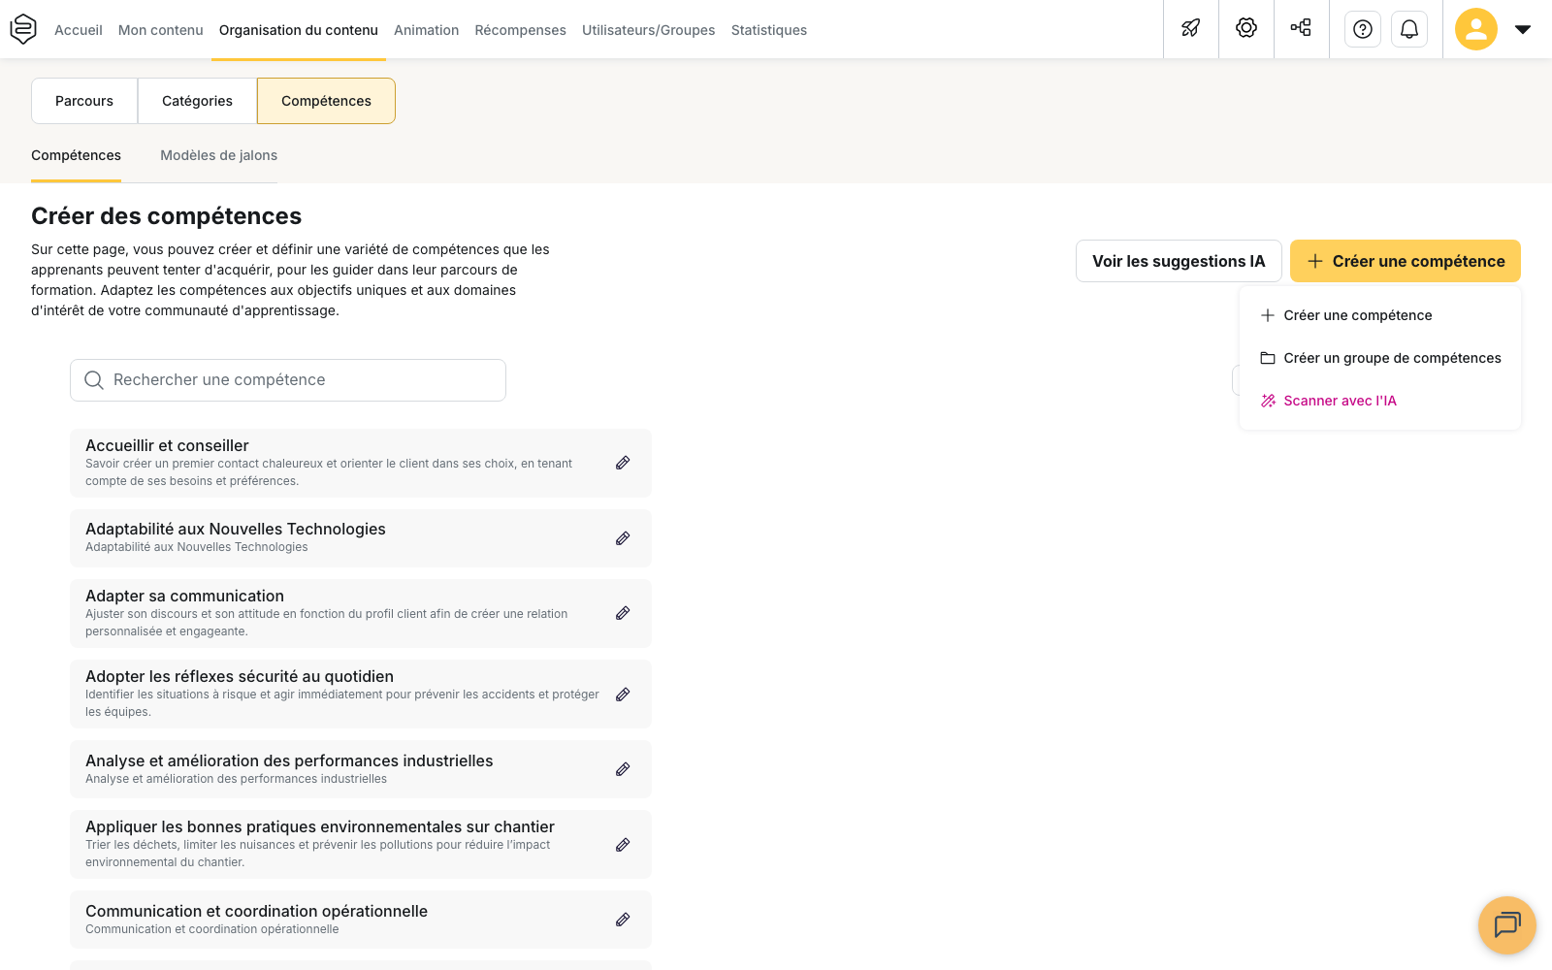Click the hierarchy structure icon
Viewport: 1552px width, 970px height.
[1302, 28]
